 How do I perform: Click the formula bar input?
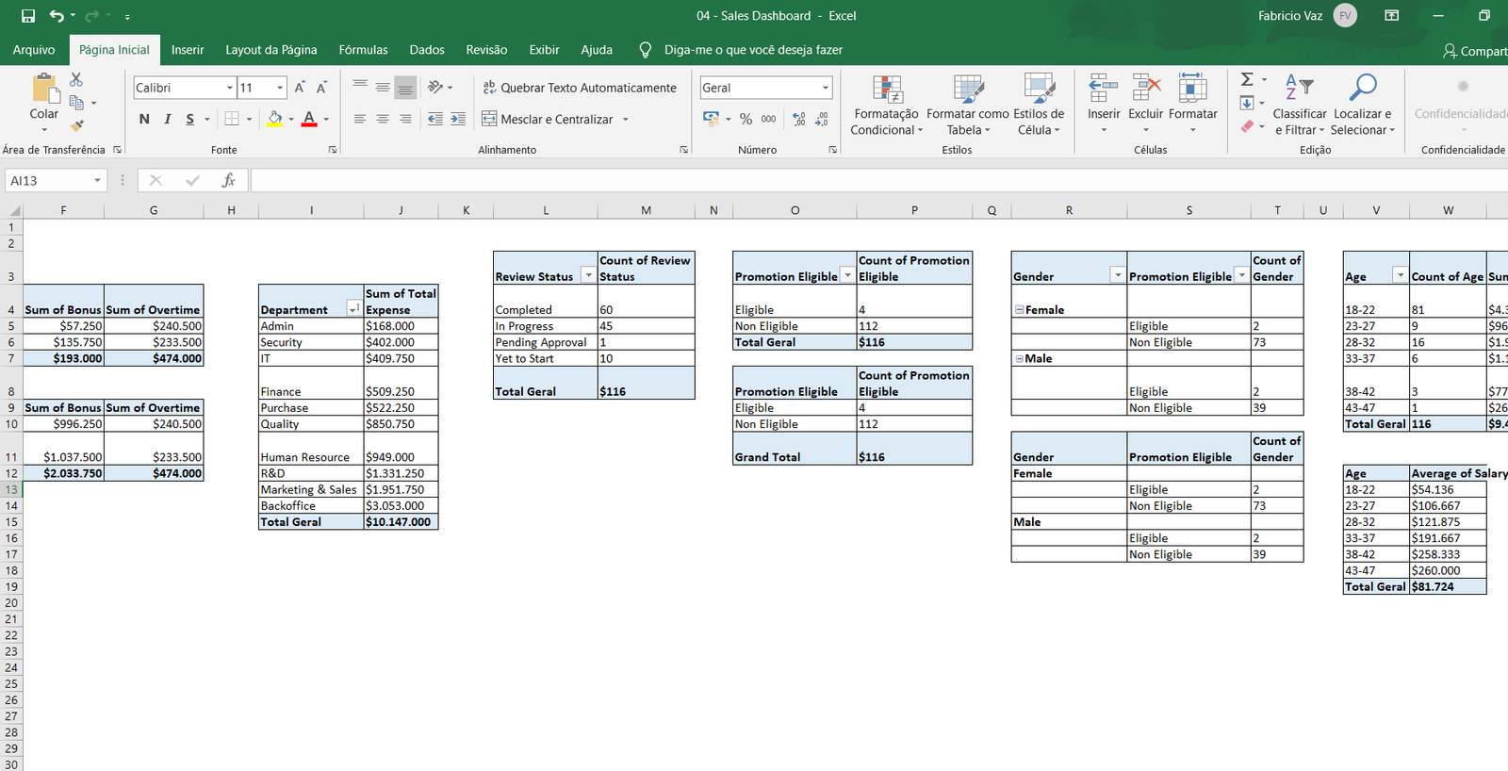click(878, 180)
